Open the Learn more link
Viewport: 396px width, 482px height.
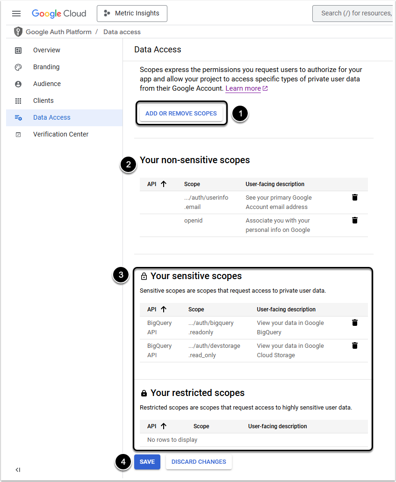(x=243, y=88)
